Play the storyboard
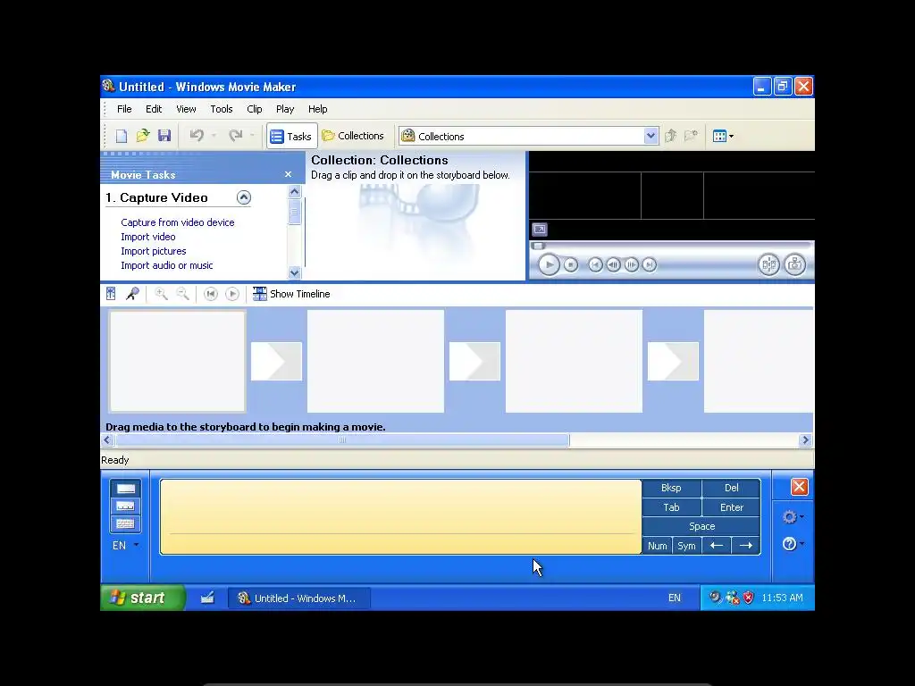 tap(232, 294)
